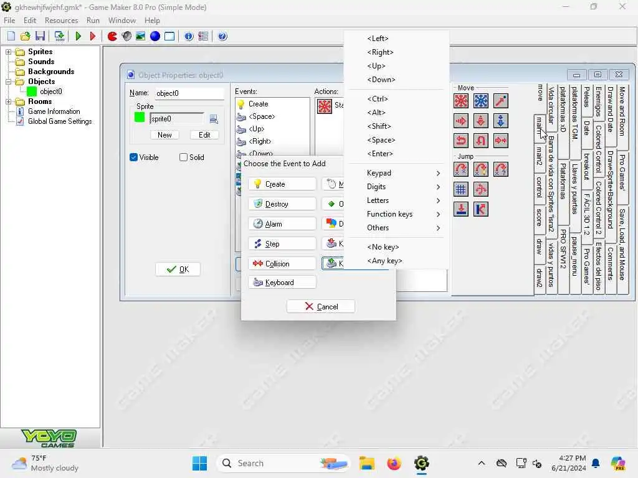
Task: Choose <Enter> from the key menu
Action: tap(397, 154)
